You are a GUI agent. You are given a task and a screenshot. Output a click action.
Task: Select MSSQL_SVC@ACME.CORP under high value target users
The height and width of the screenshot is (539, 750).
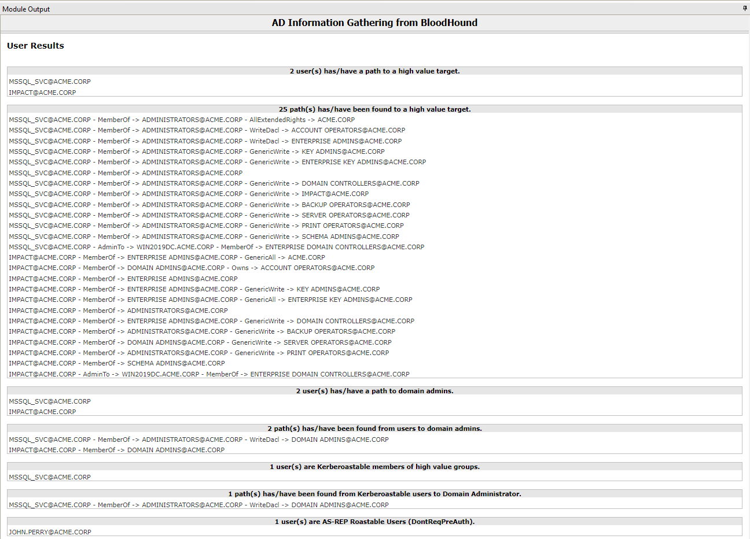point(50,82)
